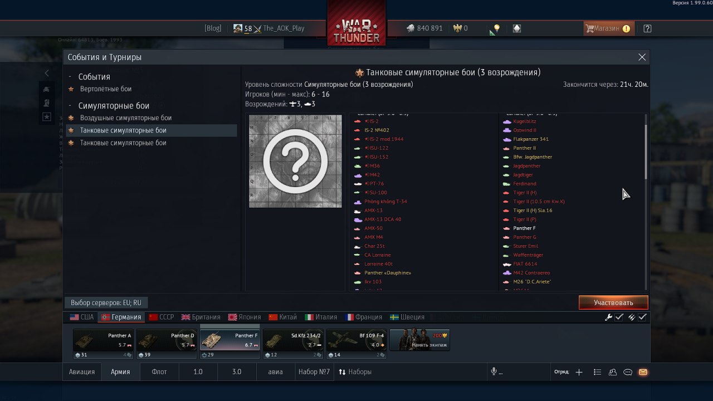The height and width of the screenshot is (401, 713).
Task: Close the События и Турниры window
Action: (642, 57)
